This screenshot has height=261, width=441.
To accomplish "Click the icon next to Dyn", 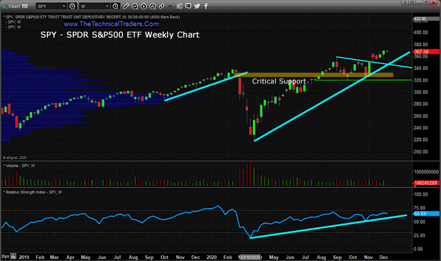I will [x=13, y=256].
